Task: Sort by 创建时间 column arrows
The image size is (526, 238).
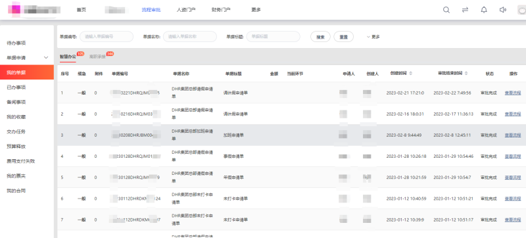Action: coord(411,73)
